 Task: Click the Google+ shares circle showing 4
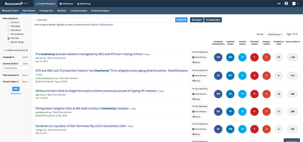click(266, 94)
